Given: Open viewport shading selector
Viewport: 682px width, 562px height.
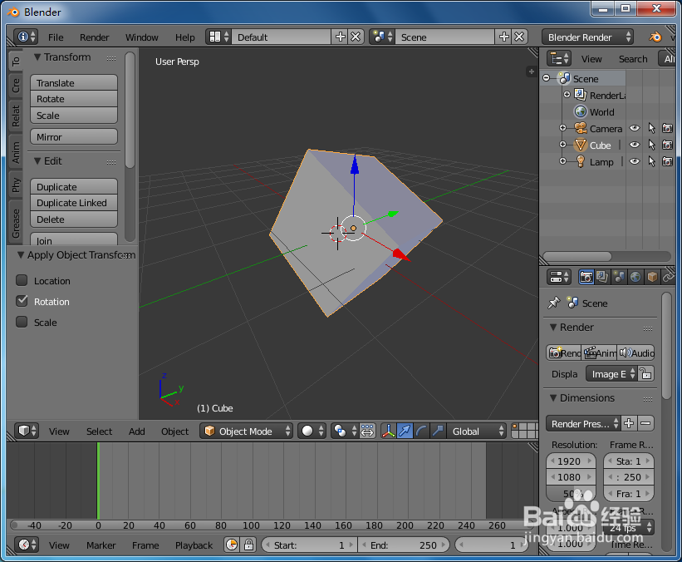Looking at the screenshot, I should (312, 431).
